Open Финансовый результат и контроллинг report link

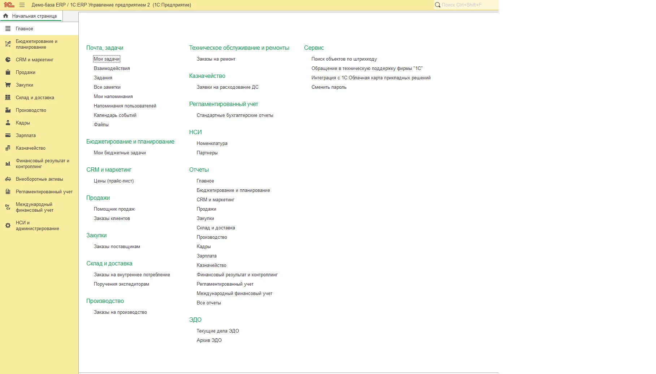(237, 274)
